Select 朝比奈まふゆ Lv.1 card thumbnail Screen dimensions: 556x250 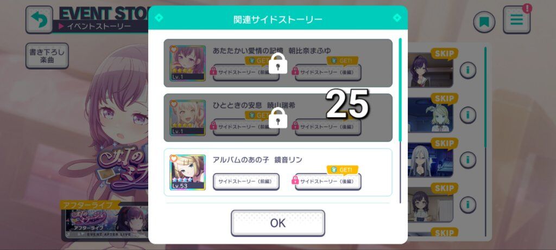[x=187, y=63]
